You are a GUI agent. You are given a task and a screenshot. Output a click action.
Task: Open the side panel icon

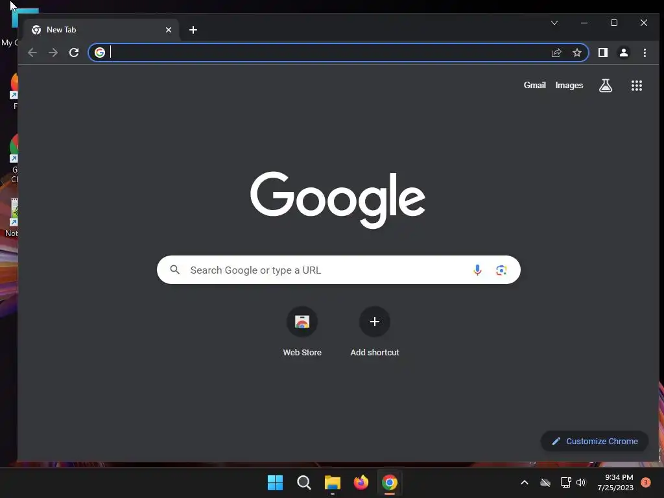(602, 53)
